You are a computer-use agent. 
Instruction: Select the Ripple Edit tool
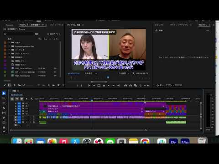click(x=4, y=103)
